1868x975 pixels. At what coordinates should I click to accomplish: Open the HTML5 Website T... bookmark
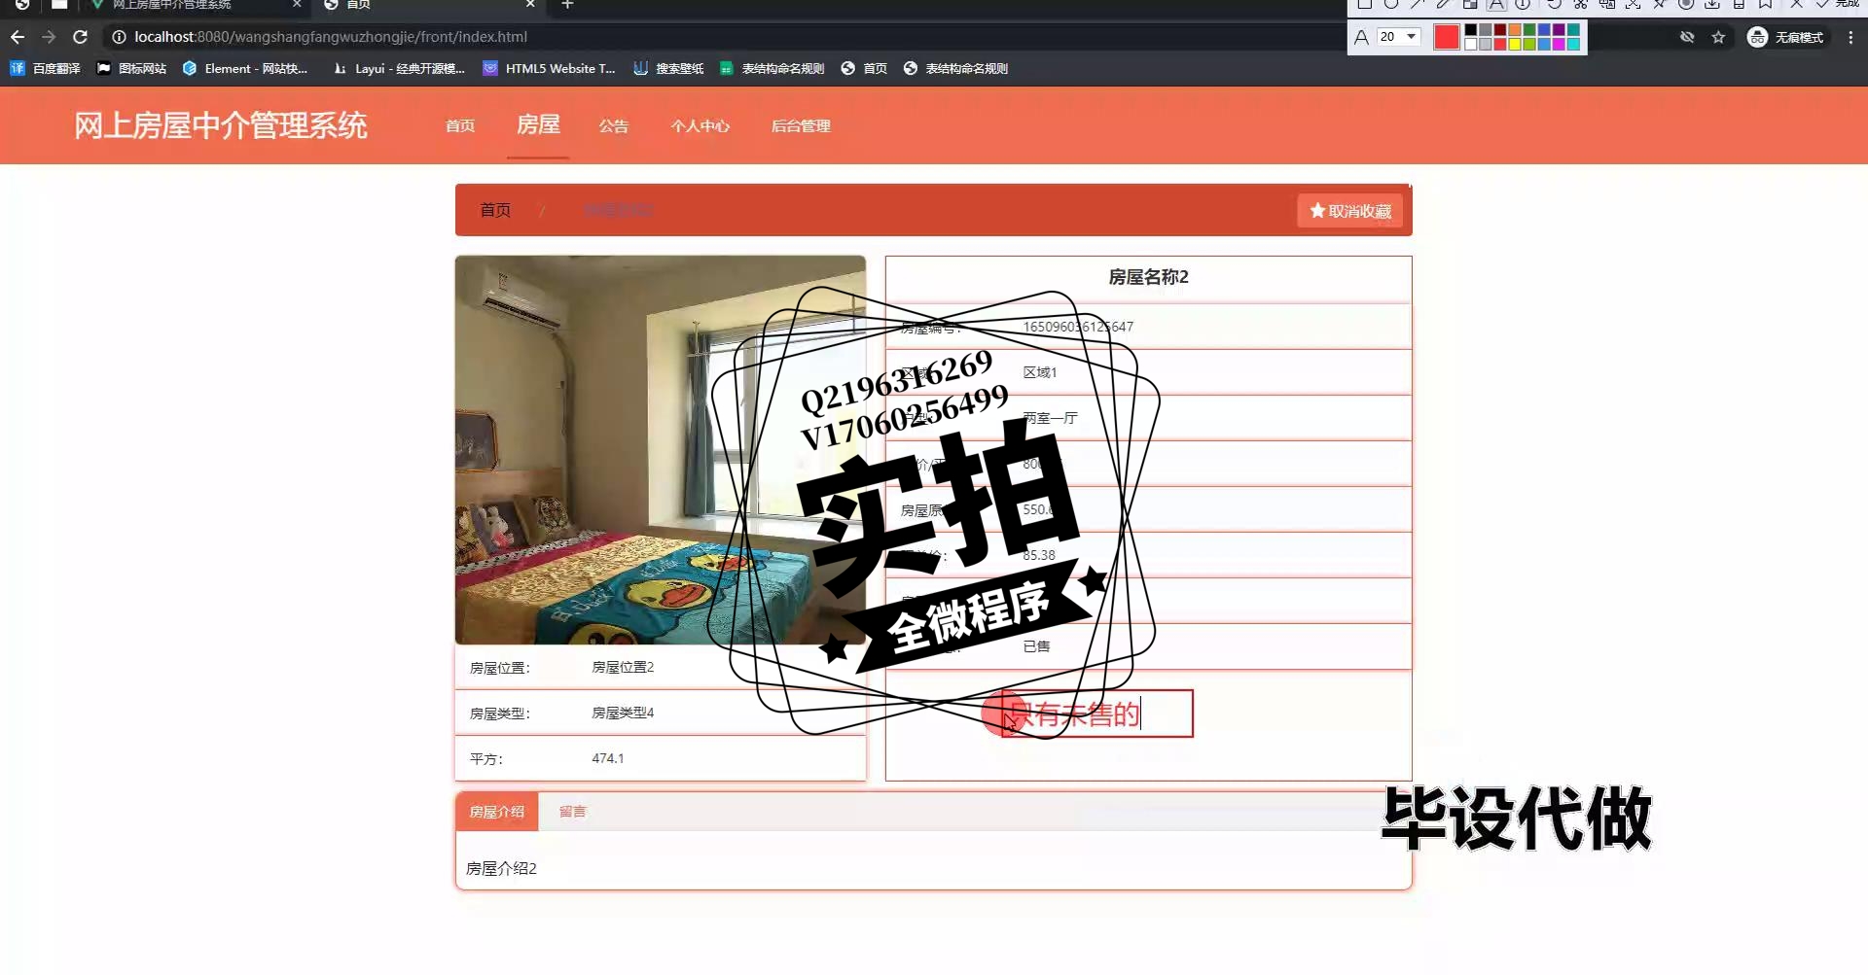(x=549, y=68)
